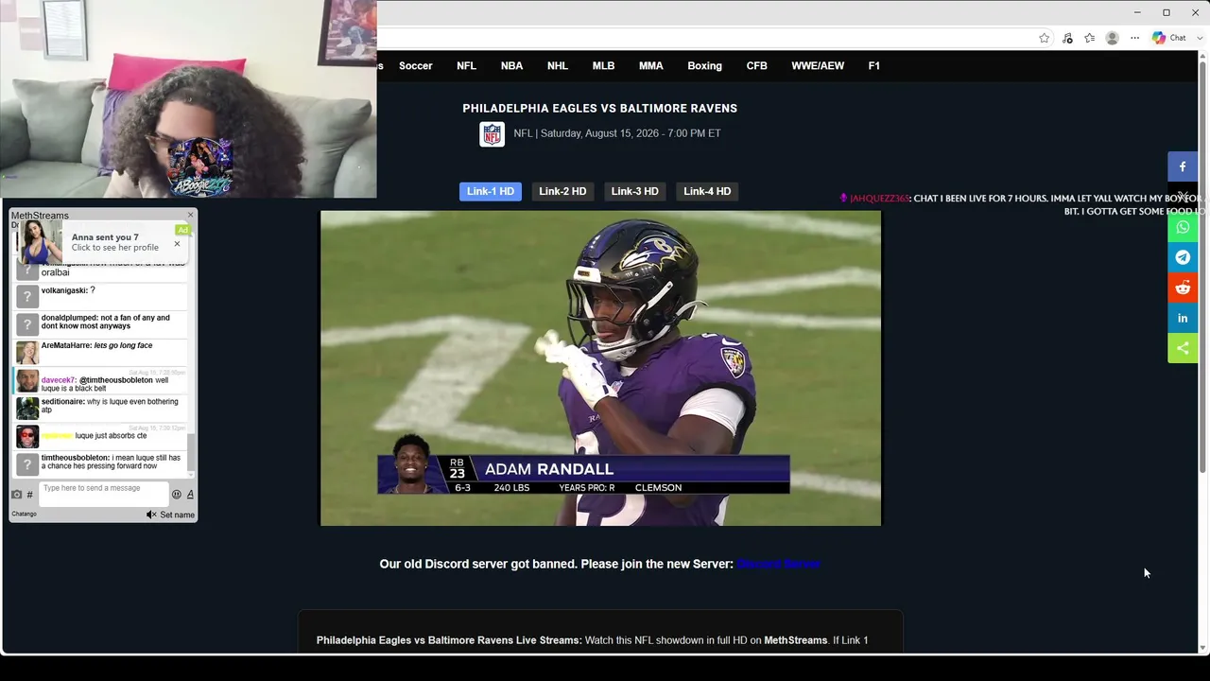This screenshot has width=1210, height=681.
Task: Switch to the Link-2 HD stream
Action: point(562,191)
